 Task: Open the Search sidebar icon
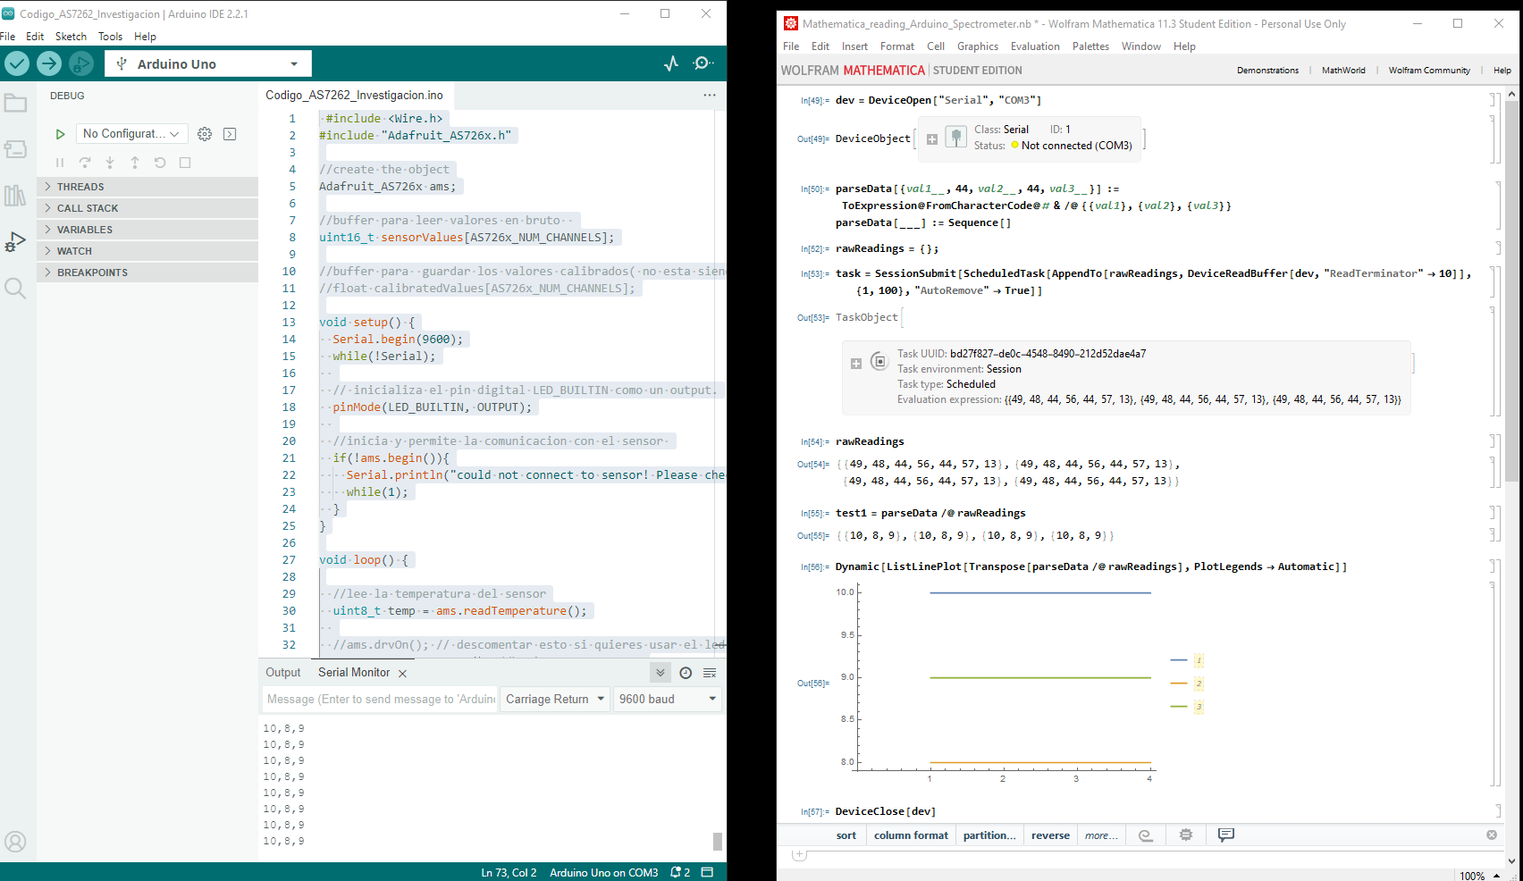15,288
